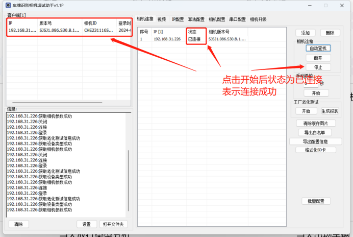Screen dimensions: 353x237
Task: Click the 导出配置信息 button
Action: pyautogui.click(x=315, y=141)
